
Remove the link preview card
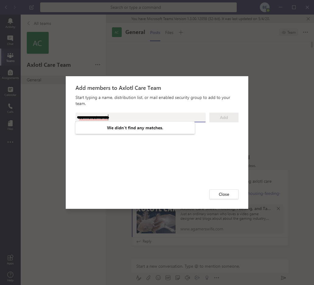point(278,209)
